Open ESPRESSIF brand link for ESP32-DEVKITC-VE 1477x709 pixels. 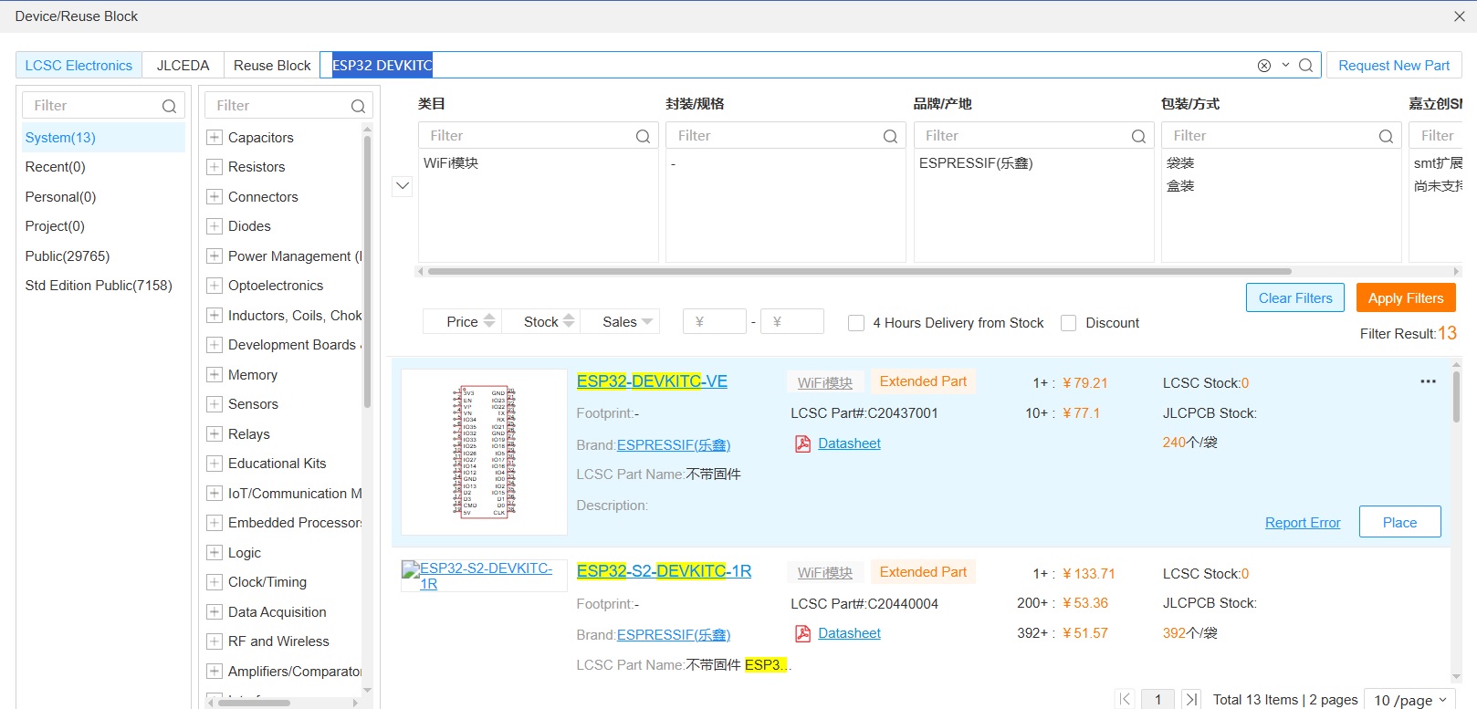(x=674, y=445)
